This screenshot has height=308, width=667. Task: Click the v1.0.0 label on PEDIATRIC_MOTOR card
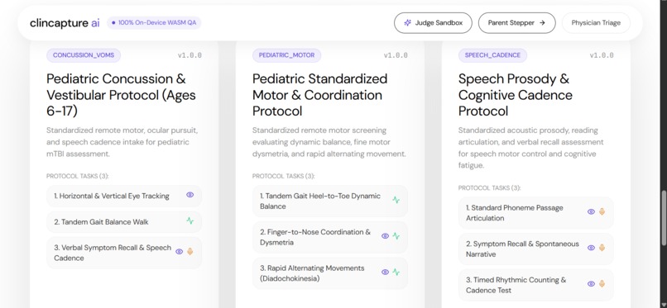click(396, 55)
